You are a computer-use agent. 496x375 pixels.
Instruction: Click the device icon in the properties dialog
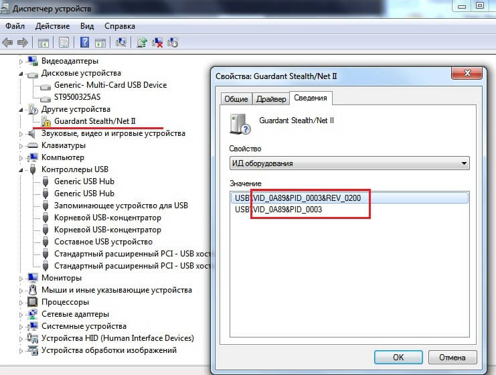(240, 124)
